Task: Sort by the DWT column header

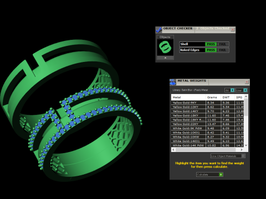Action: tap(228, 97)
